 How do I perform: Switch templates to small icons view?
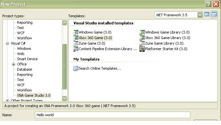point(214,14)
